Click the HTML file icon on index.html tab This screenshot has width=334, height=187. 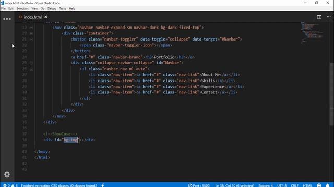20,17
